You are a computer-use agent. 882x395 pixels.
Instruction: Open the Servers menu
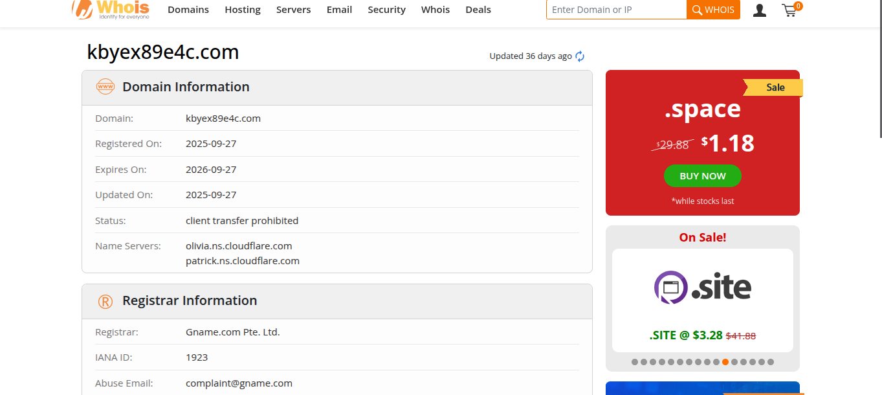coord(293,10)
